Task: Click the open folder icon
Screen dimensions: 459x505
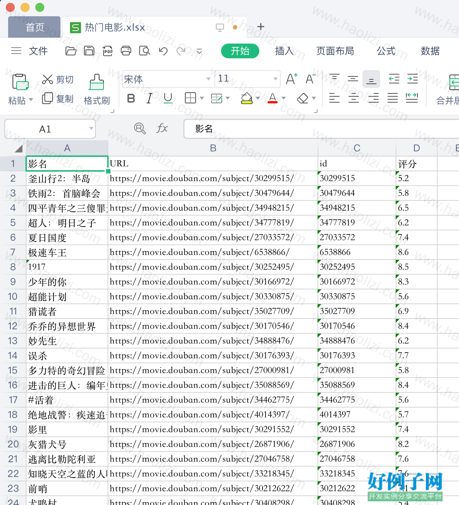Action: click(x=71, y=51)
